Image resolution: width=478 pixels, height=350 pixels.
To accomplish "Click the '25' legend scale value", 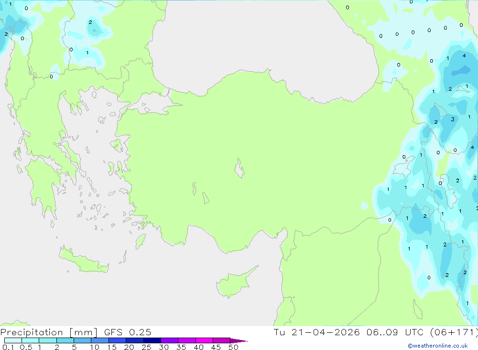I will [x=146, y=347].
